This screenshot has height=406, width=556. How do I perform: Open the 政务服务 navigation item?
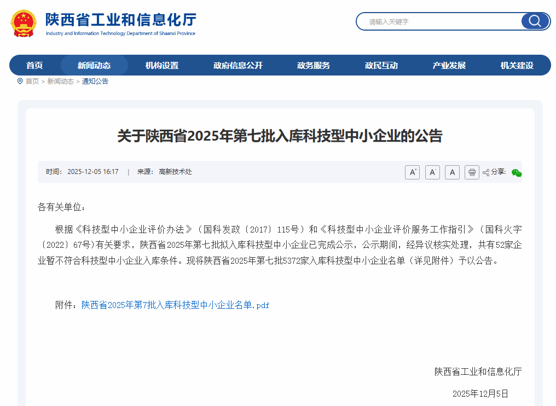tap(314, 66)
